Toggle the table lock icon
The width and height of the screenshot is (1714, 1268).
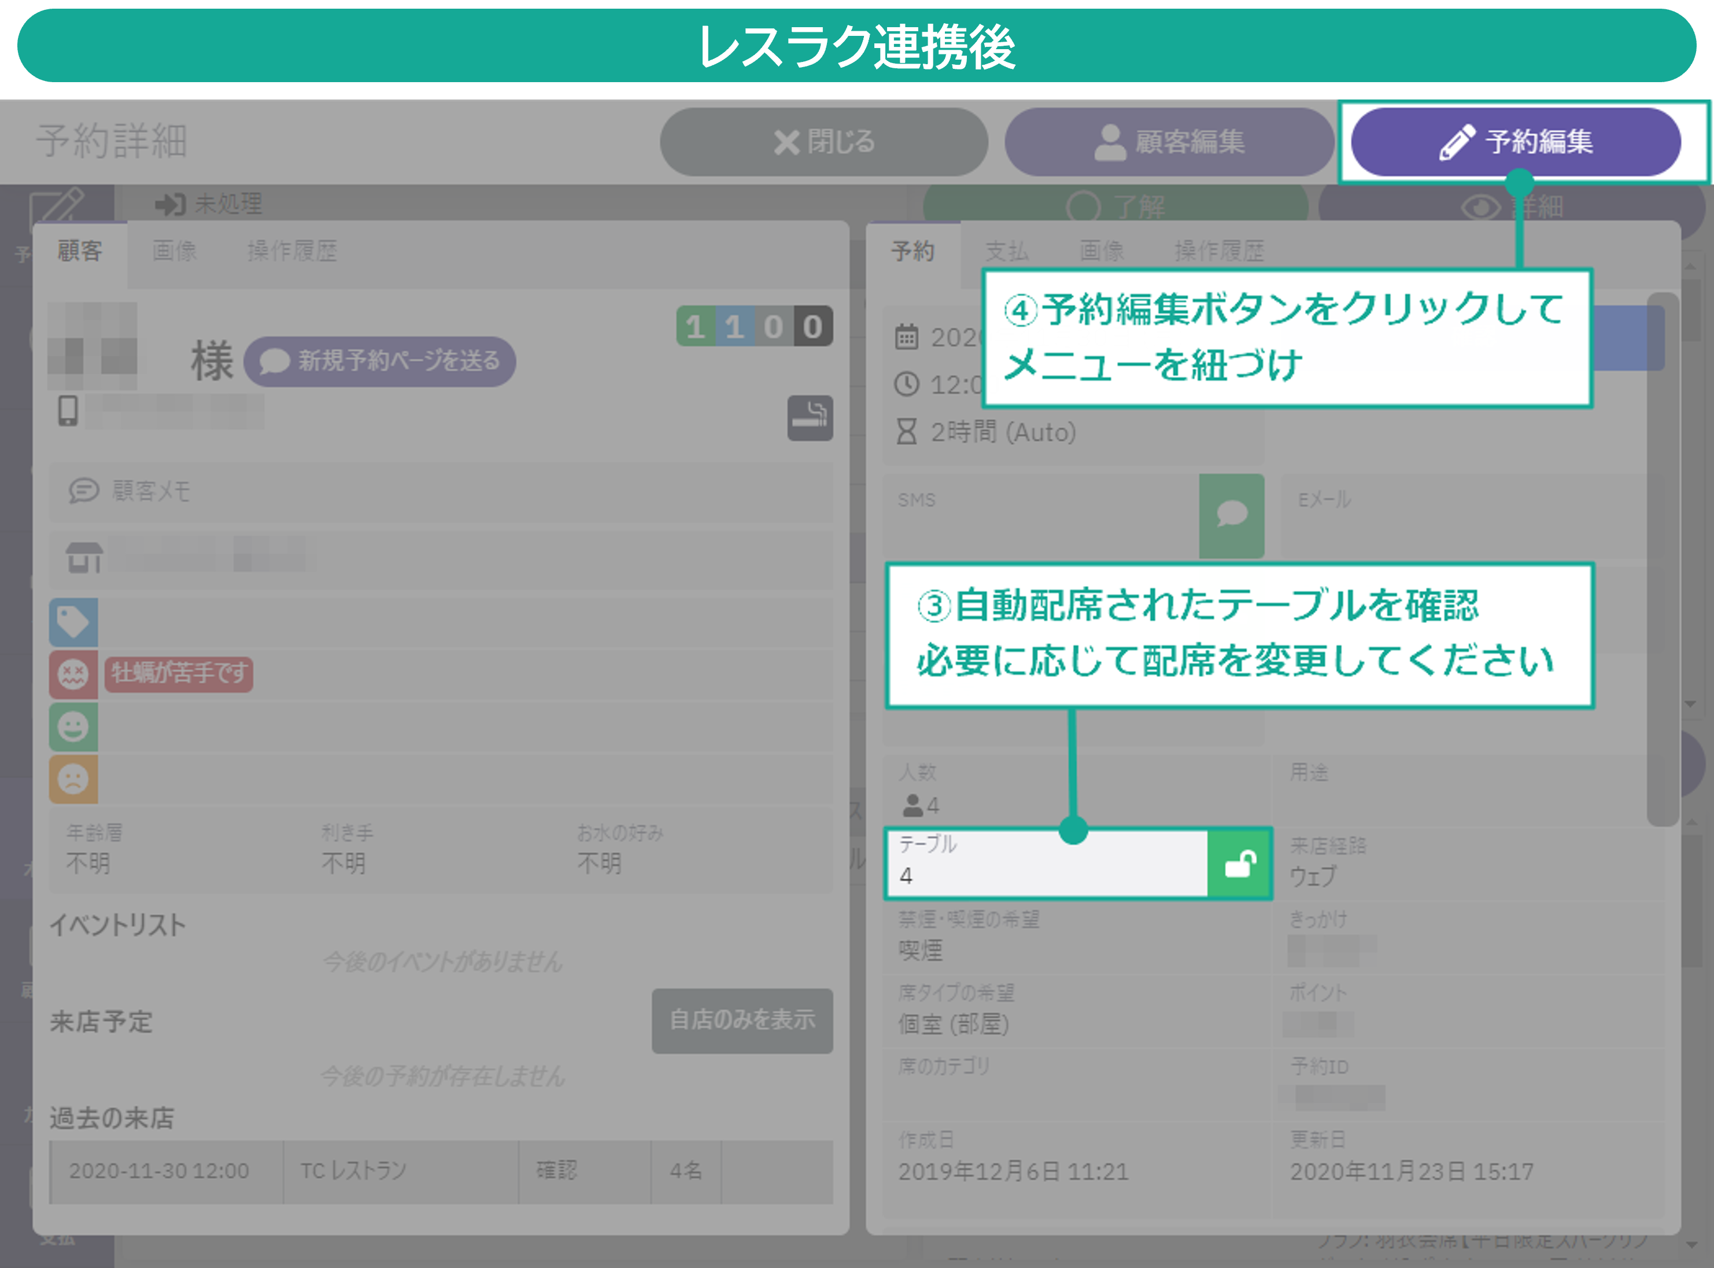(x=1239, y=864)
